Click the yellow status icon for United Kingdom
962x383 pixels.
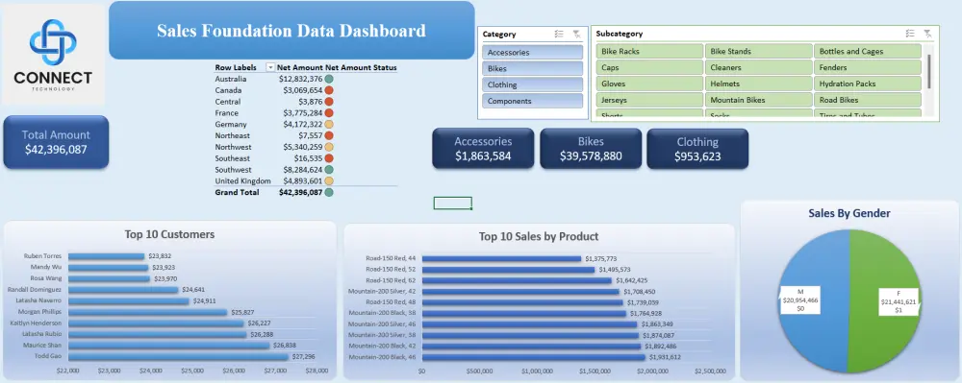point(329,181)
